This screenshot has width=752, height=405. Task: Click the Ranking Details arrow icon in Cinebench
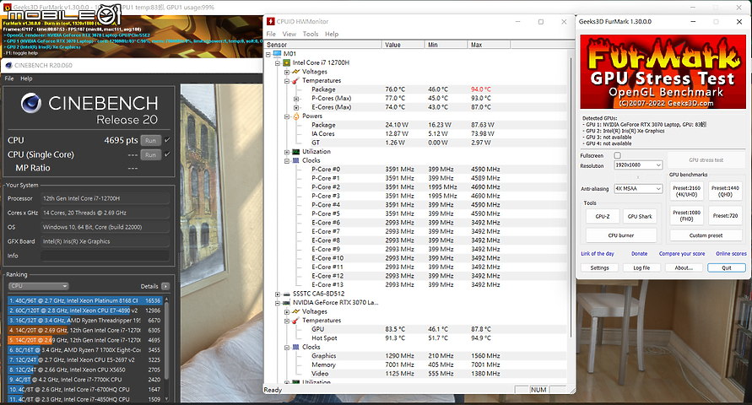[x=165, y=286]
